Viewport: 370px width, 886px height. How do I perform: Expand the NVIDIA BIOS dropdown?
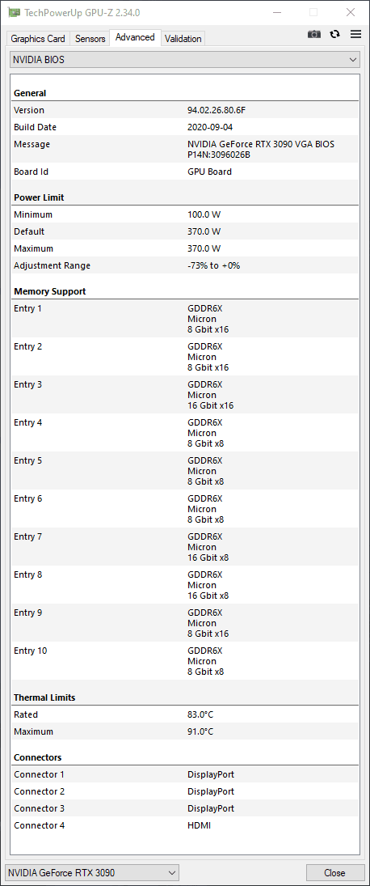(185, 59)
